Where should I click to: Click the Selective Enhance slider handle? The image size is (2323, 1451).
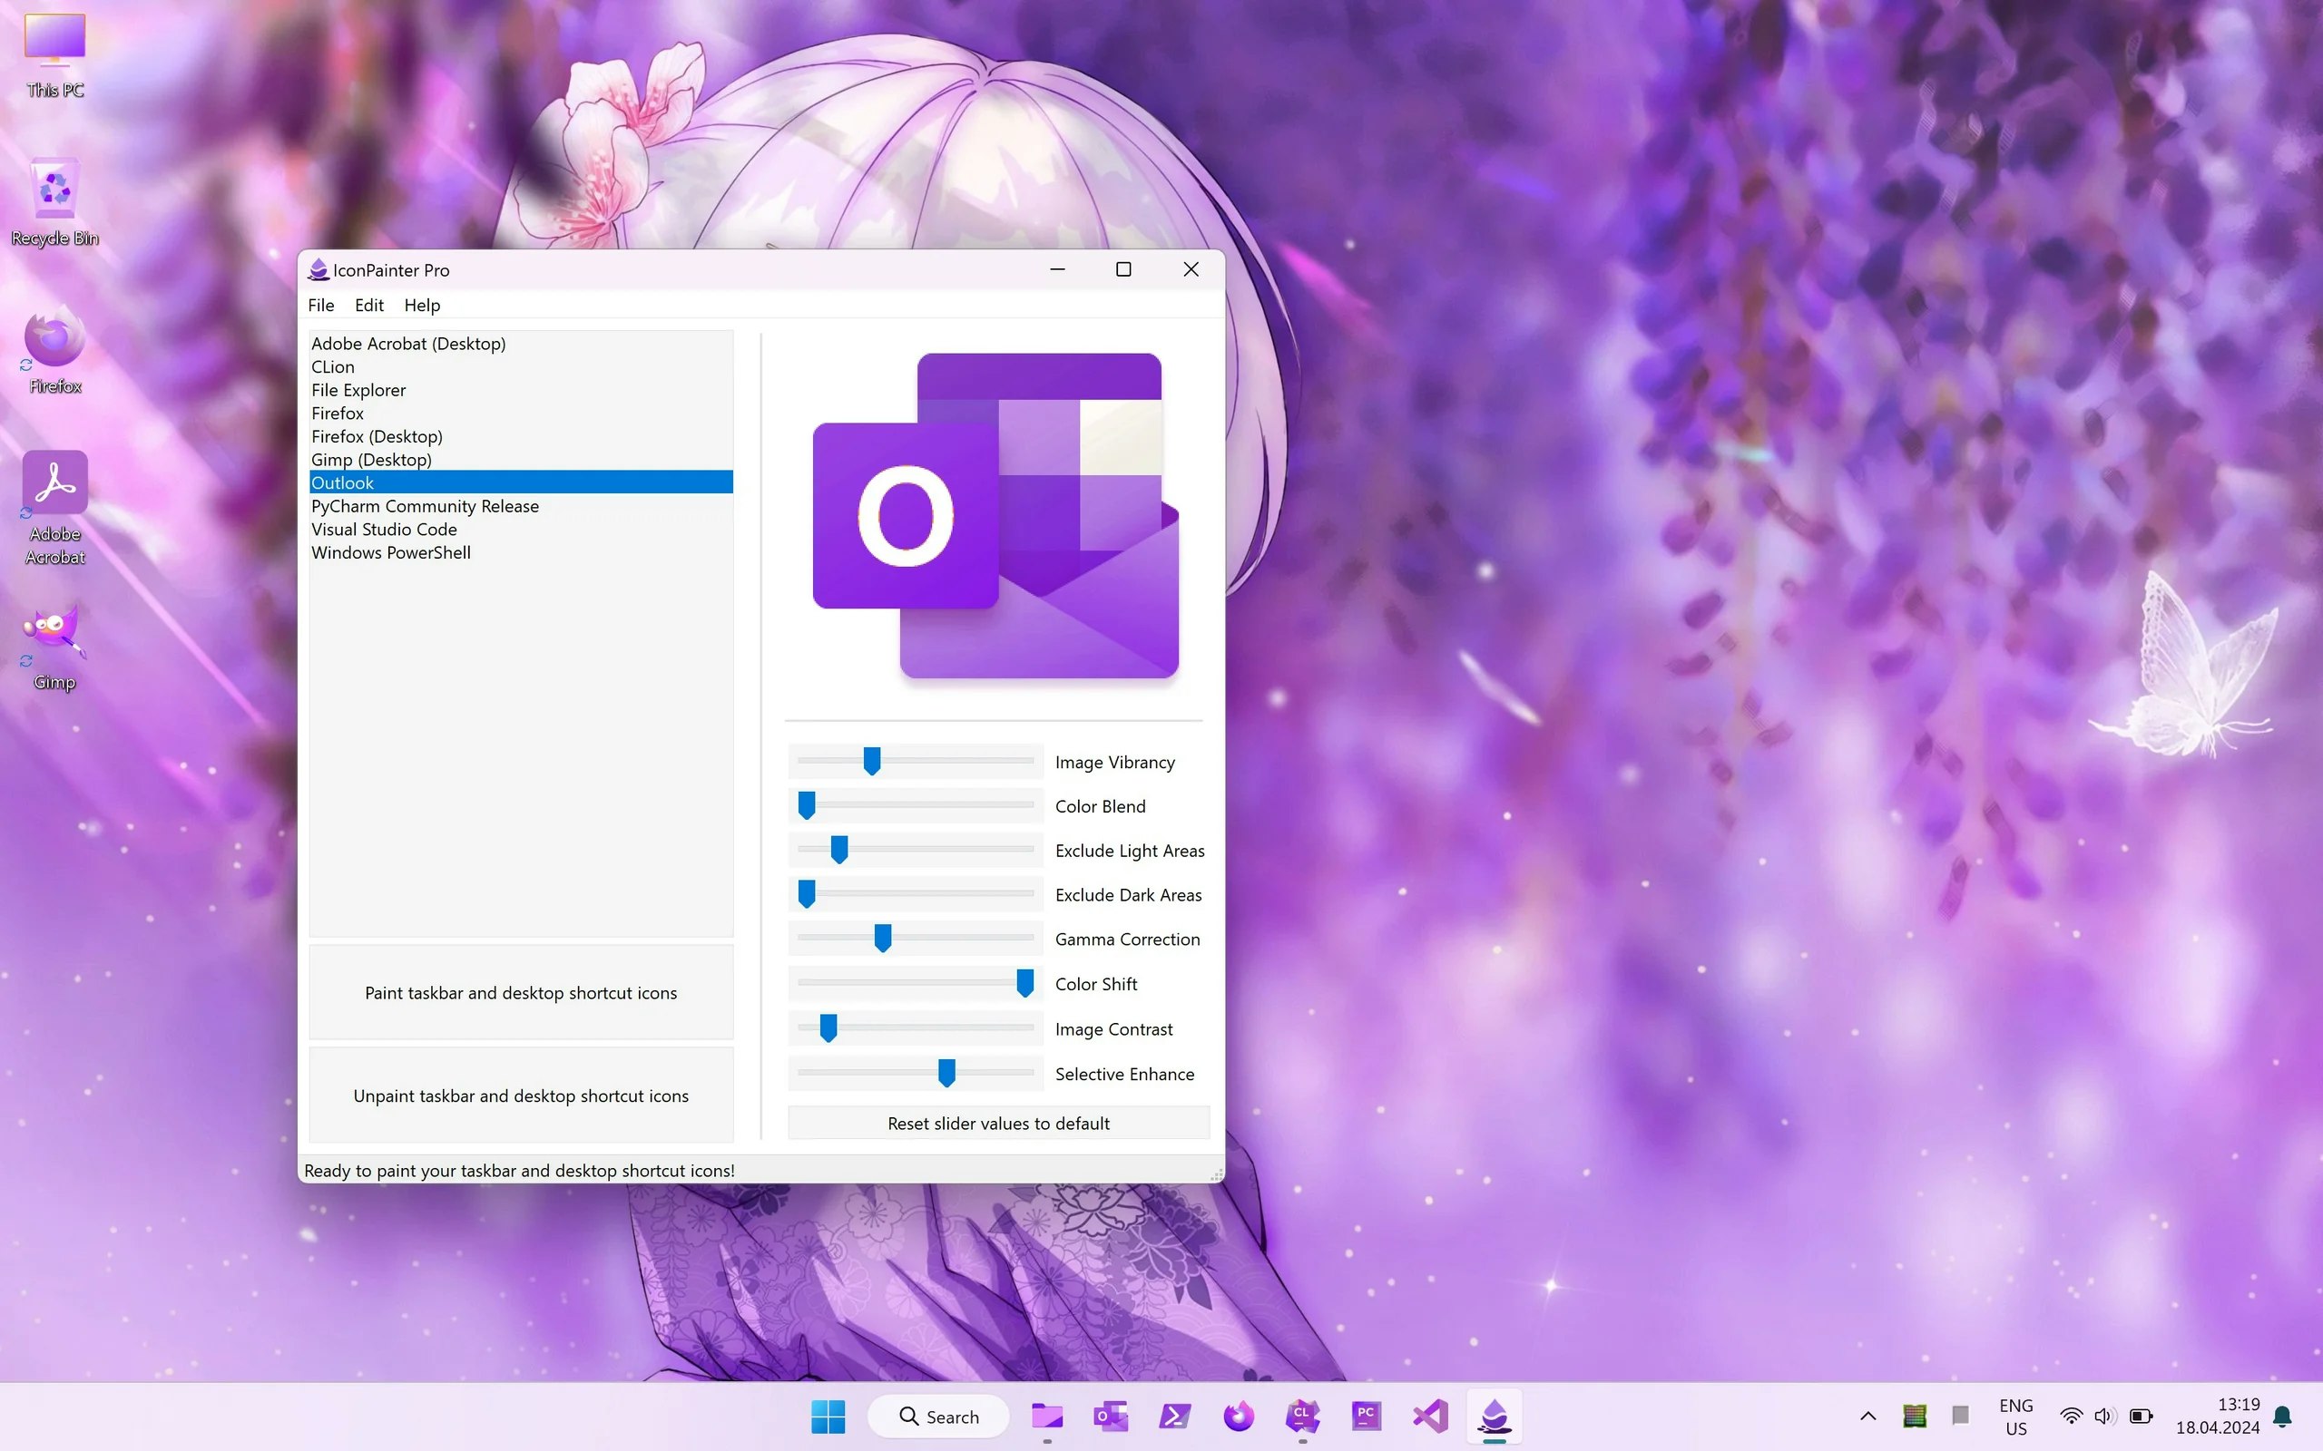(x=946, y=1073)
